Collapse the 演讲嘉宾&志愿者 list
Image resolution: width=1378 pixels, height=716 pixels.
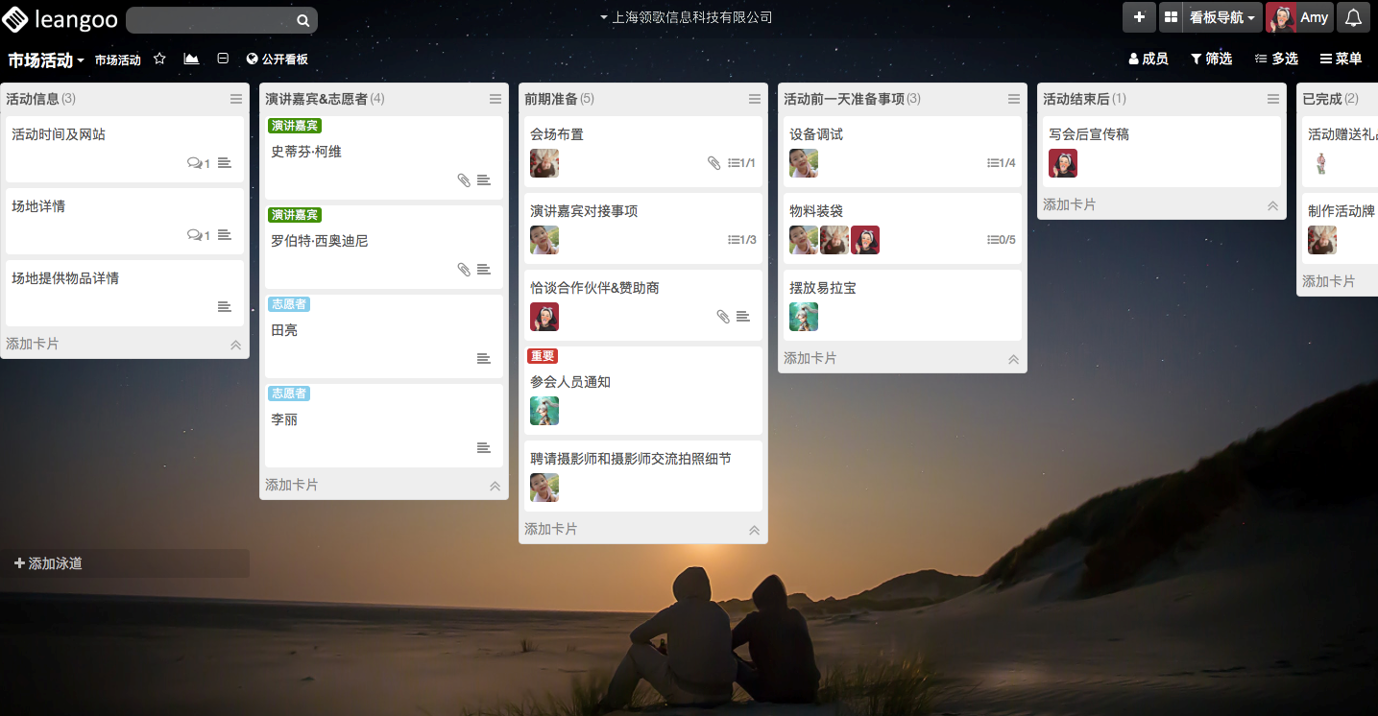click(x=495, y=486)
